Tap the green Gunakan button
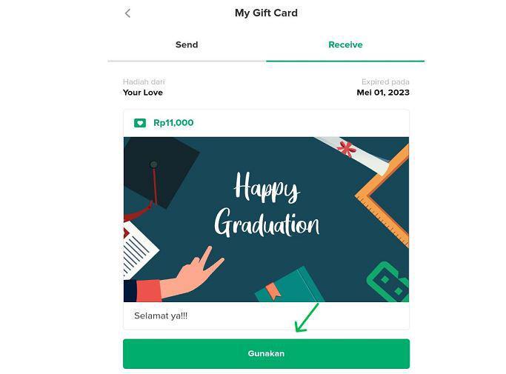 266,354
